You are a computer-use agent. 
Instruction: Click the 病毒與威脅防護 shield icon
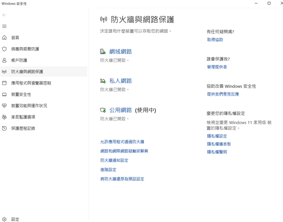[5, 49]
